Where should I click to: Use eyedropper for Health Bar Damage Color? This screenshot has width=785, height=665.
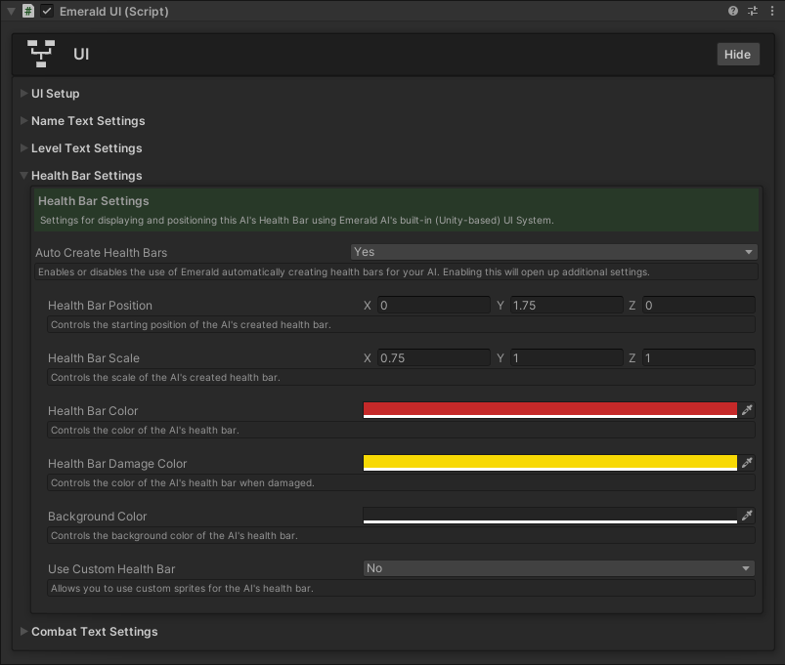tap(748, 463)
